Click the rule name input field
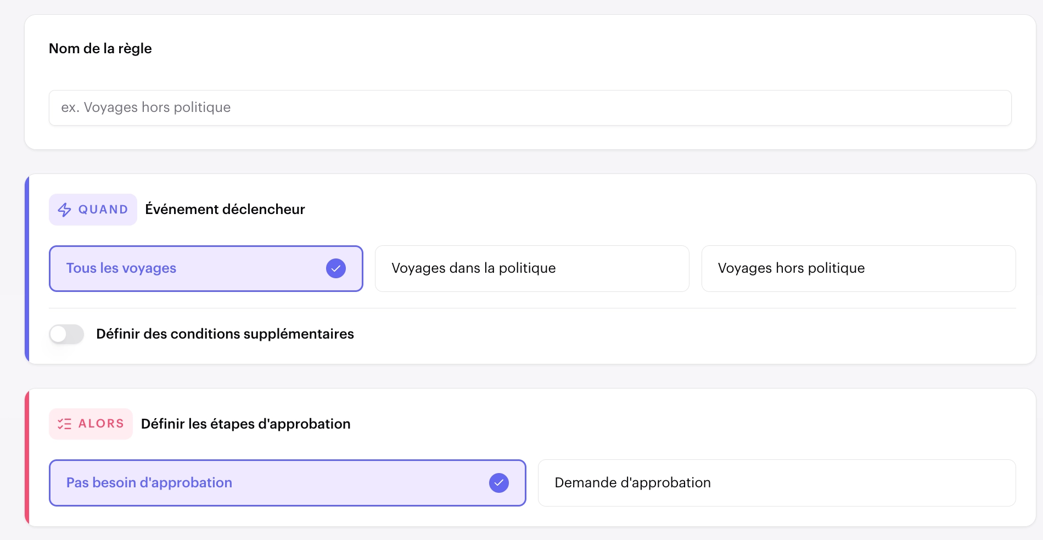 click(530, 108)
